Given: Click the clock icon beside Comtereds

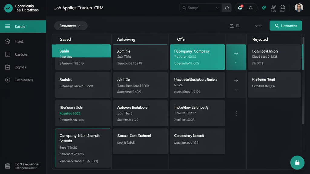Looking at the screenshot, I should [8, 80].
